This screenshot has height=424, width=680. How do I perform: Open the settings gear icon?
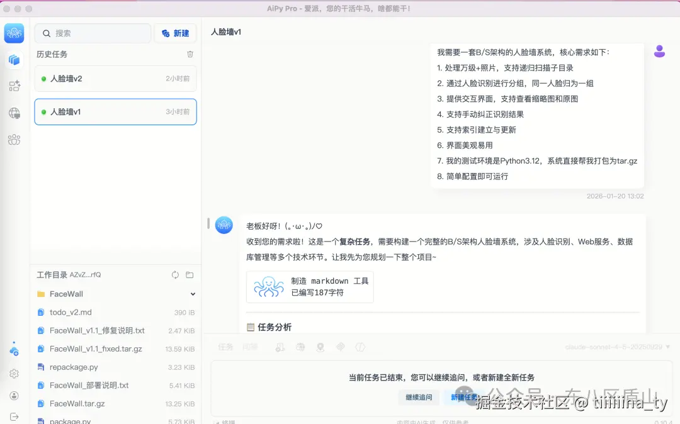(x=14, y=372)
